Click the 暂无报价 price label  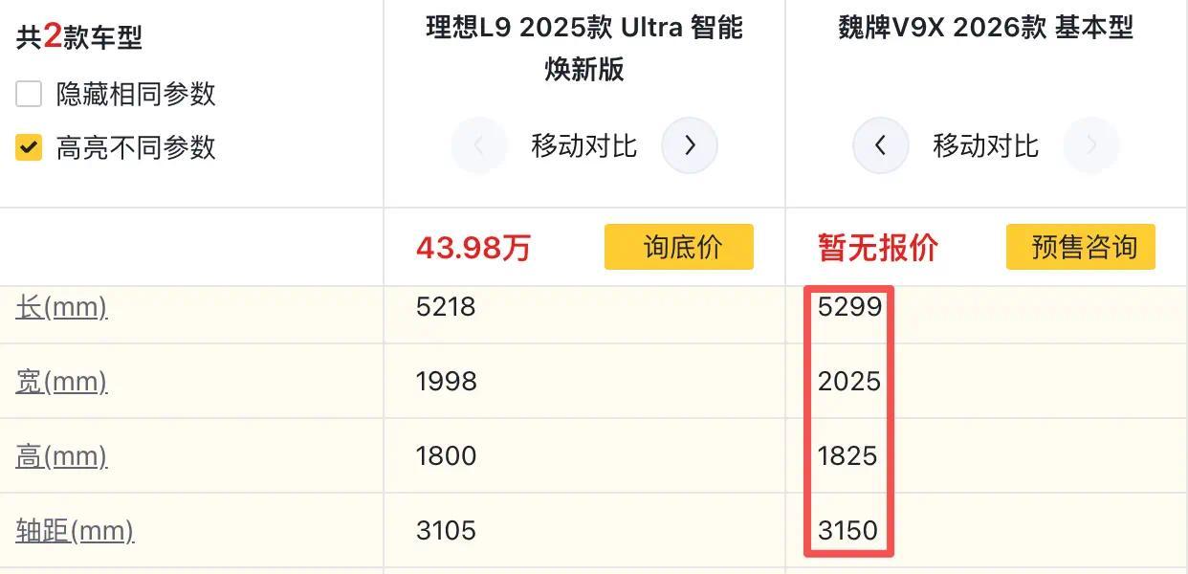point(878,248)
